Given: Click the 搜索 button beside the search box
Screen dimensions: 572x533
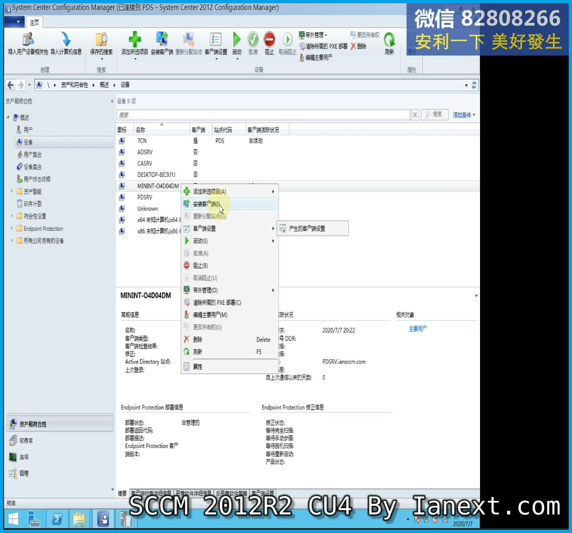Looking at the screenshot, I should 434,114.
